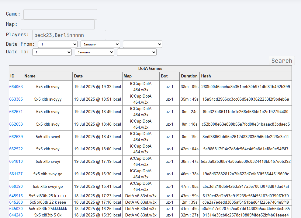Click the Duration column header
The image size is (301, 218).
(x=189, y=76)
